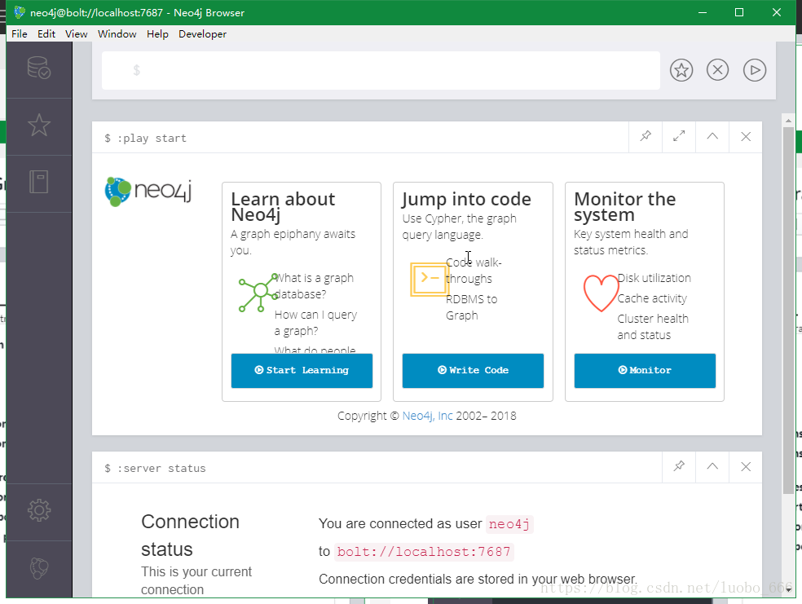This screenshot has height=604, width=802.
Task: Click the "Monitor the system" heading
Action: click(x=624, y=206)
